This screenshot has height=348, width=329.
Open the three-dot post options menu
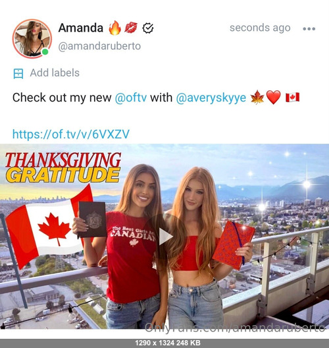point(309,29)
